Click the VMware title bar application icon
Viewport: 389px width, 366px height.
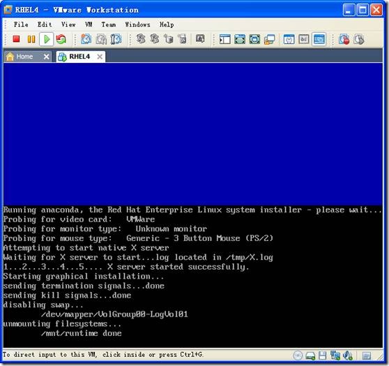8,10
